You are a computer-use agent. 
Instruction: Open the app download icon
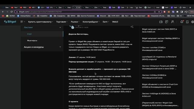187,22
